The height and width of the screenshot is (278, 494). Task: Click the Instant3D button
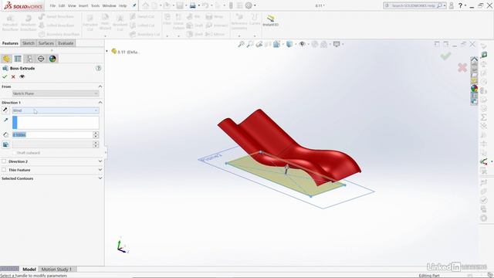click(270, 21)
